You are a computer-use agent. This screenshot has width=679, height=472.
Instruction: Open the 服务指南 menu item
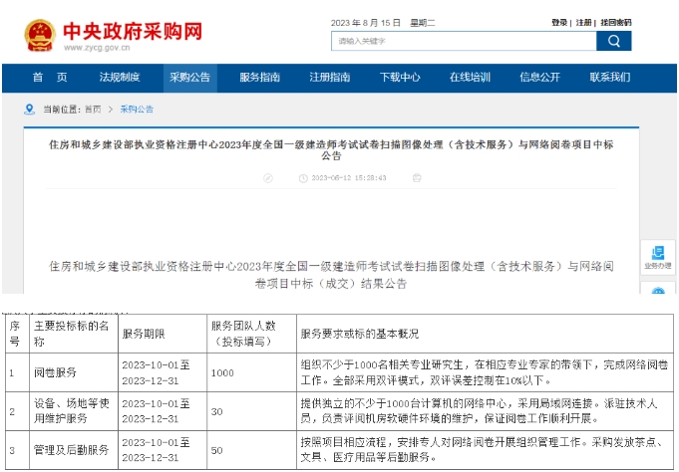click(260, 78)
